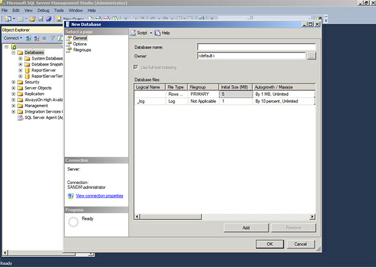Click the Open File folder toolbar icon

point(32,19)
